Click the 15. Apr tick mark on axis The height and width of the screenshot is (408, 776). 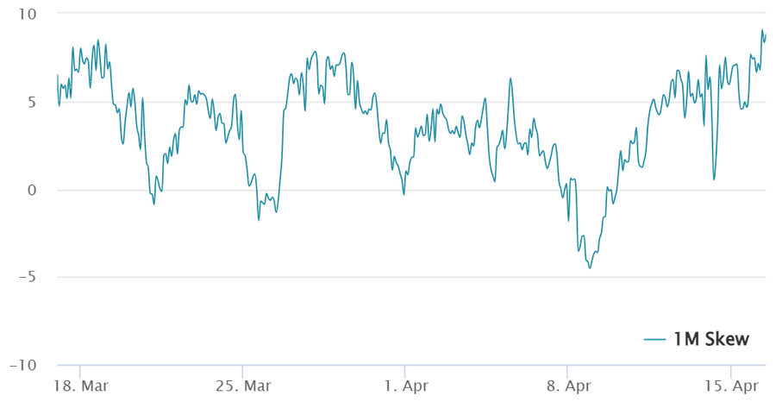731,370
